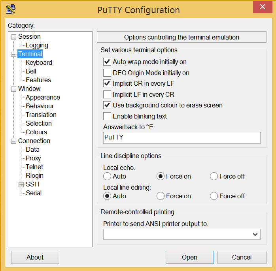Open Keyboard settings category
The width and height of the screenshot is (276, 271).
click(39, 62)
